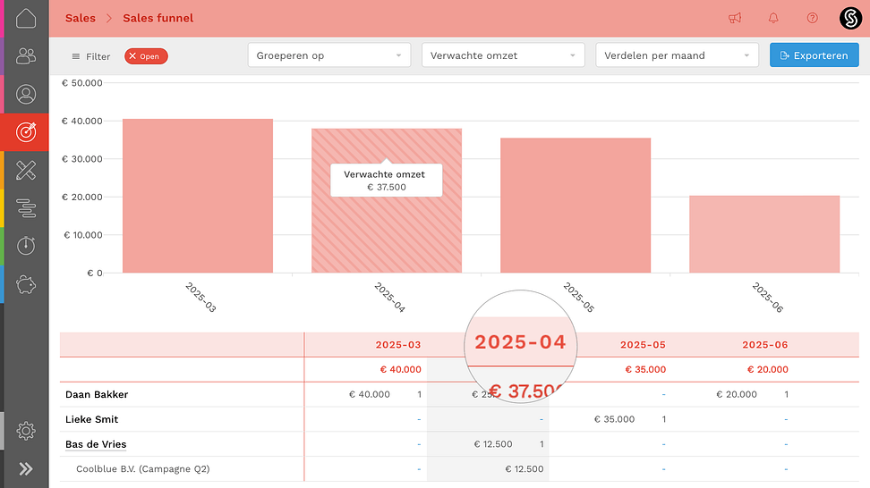
Task: Select the 2025-03 chart bar
Action: [x=198, y=196]
